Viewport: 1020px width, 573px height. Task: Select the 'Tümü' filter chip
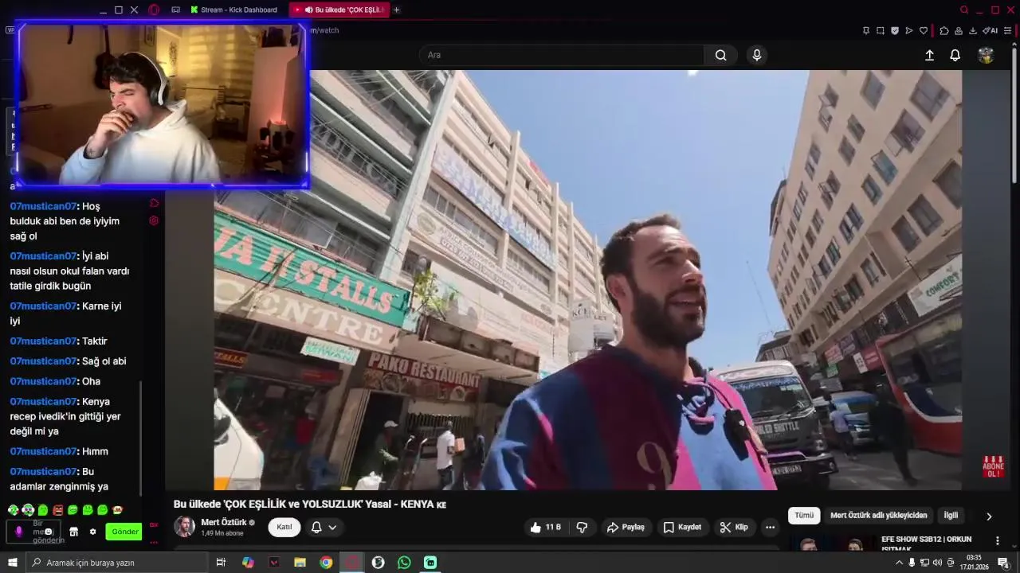click(x=804, y=516)
